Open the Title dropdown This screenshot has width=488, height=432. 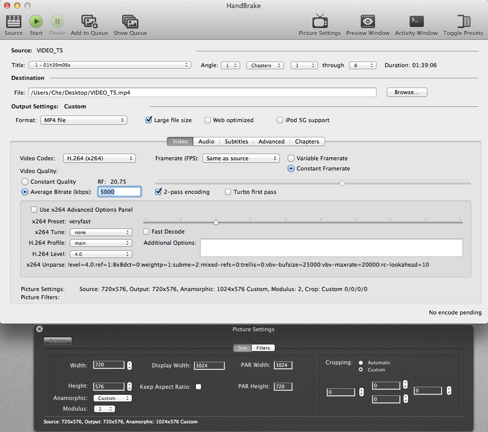110,65
